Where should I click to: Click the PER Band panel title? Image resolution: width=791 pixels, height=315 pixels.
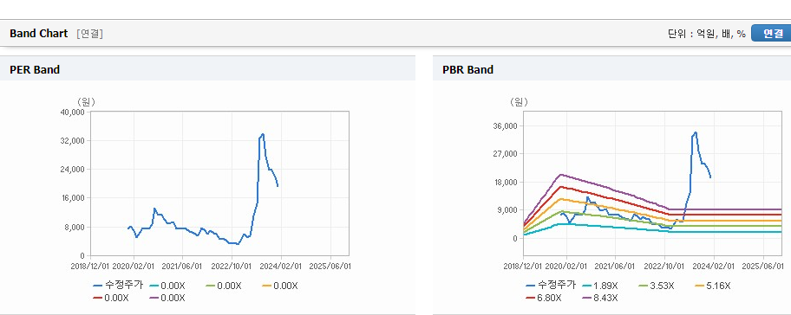[x=35, y=70]
